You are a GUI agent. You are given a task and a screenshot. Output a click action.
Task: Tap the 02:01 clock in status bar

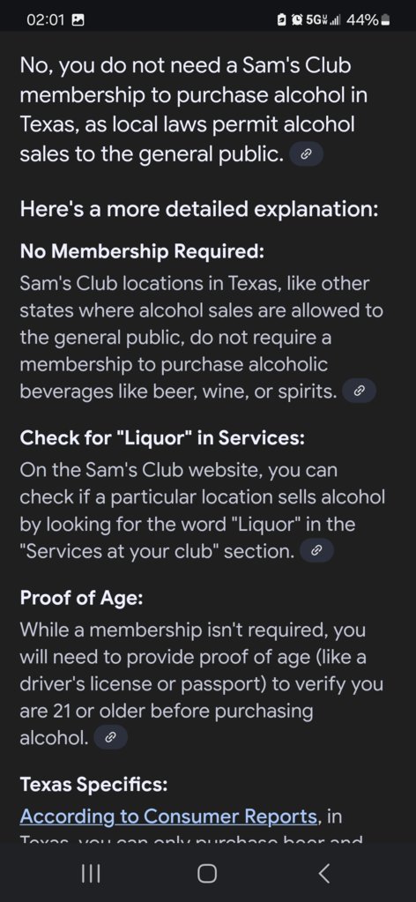tap(46, 20)
